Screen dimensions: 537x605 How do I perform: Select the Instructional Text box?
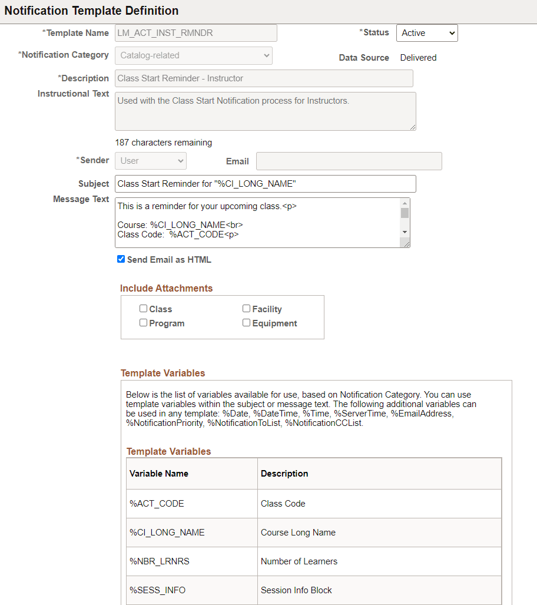(264, 111)
